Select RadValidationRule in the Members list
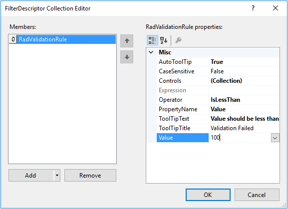288x209 pixels. (x=62, y=39)
